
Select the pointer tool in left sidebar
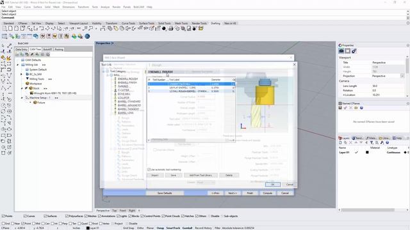coord(3,45)
